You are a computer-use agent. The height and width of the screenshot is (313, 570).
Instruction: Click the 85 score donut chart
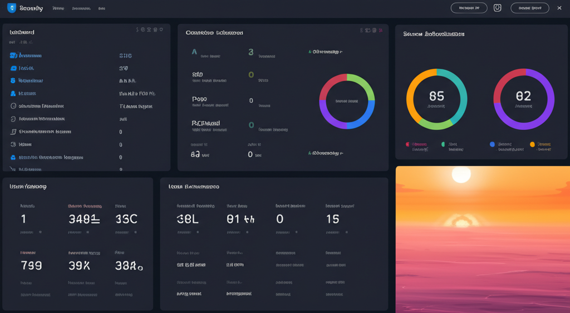tap(436, 99)
